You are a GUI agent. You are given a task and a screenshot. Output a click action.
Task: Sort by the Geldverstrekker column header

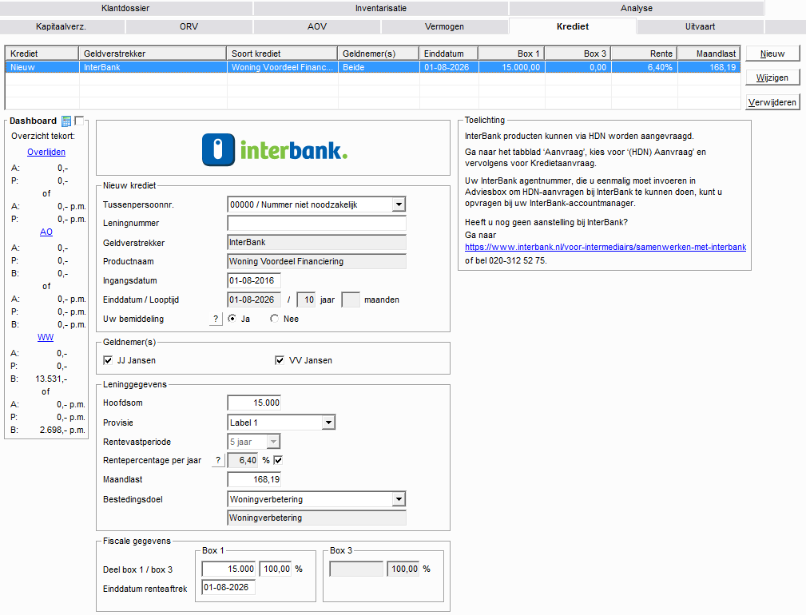(153, 54)
